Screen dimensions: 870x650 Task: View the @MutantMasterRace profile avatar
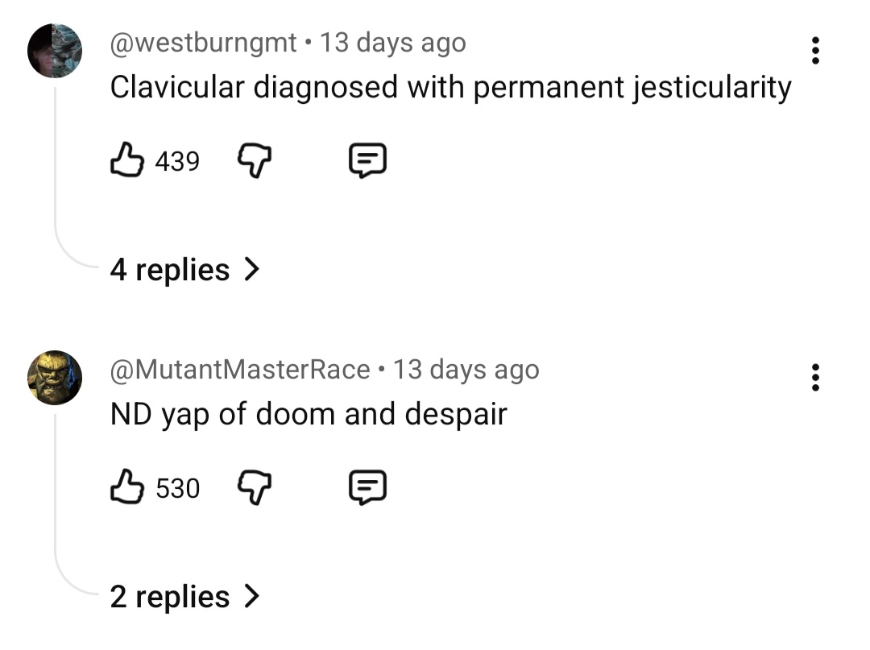55,377
